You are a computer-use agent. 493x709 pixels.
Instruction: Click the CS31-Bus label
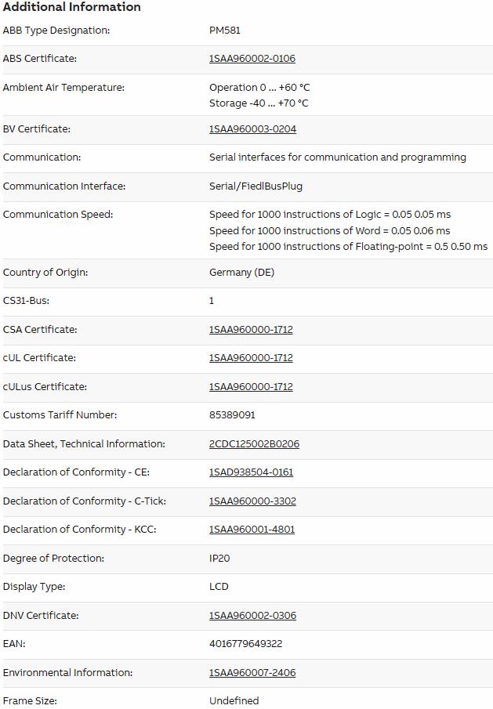[26, 301]
